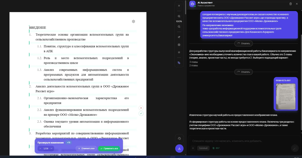Viewport: 302px width, 158px height.
Task: Click reply "Извлечена структура научной работы"
Action: coord(233,115)
